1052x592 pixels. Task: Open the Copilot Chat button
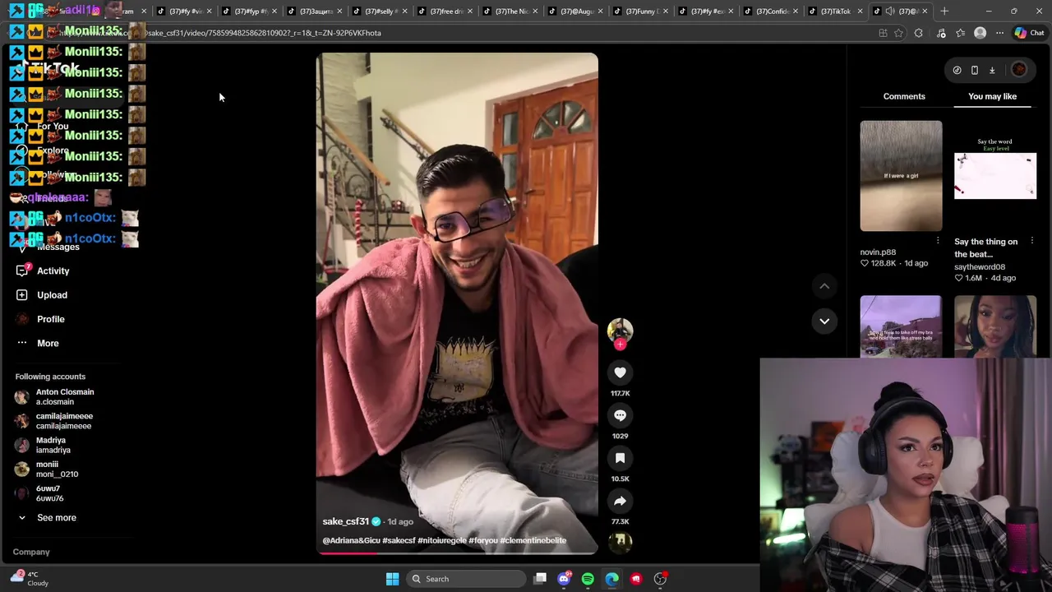pos(1028,33)
